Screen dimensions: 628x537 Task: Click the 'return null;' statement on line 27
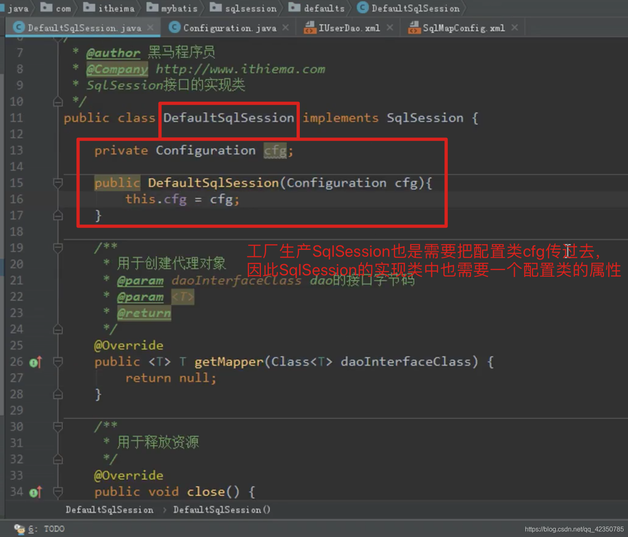click(x=171, y=378)
